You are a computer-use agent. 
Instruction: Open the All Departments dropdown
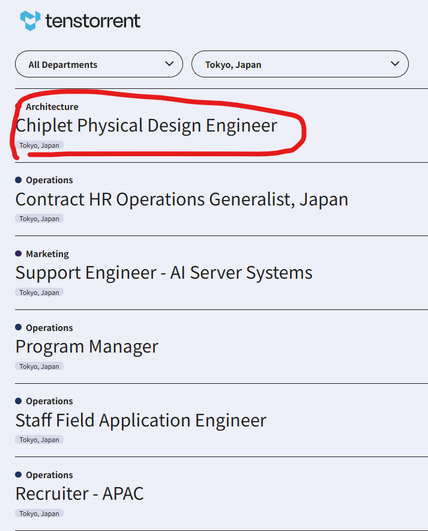pyautogui.click(x=99, y=64)
